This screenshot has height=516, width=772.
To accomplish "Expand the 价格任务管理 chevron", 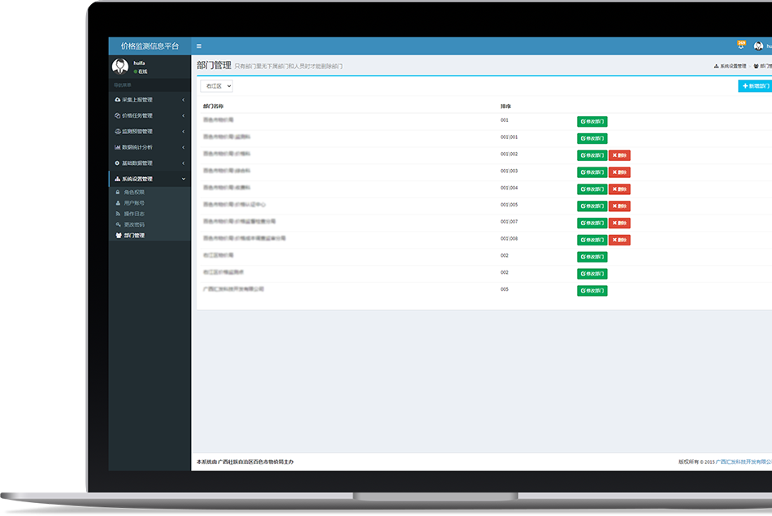I will coord(183,115).
